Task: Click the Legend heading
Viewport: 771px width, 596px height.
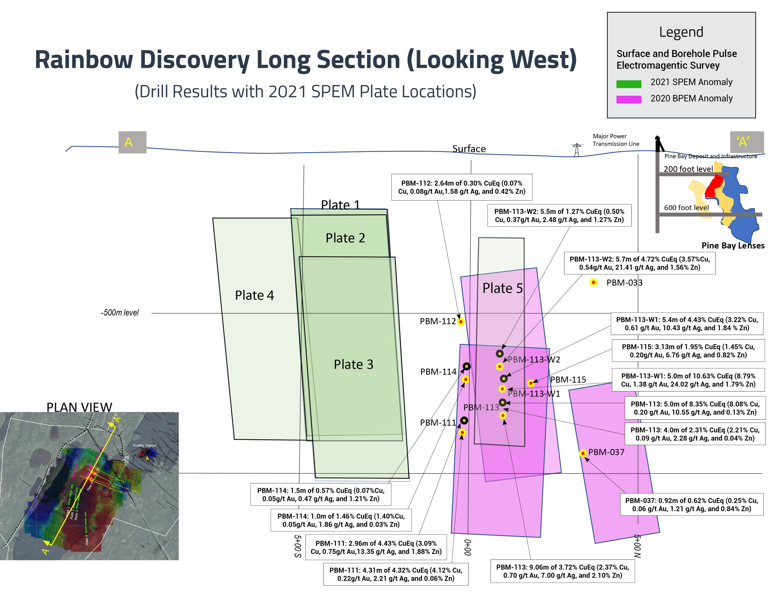Action: [x=681, y=32]
